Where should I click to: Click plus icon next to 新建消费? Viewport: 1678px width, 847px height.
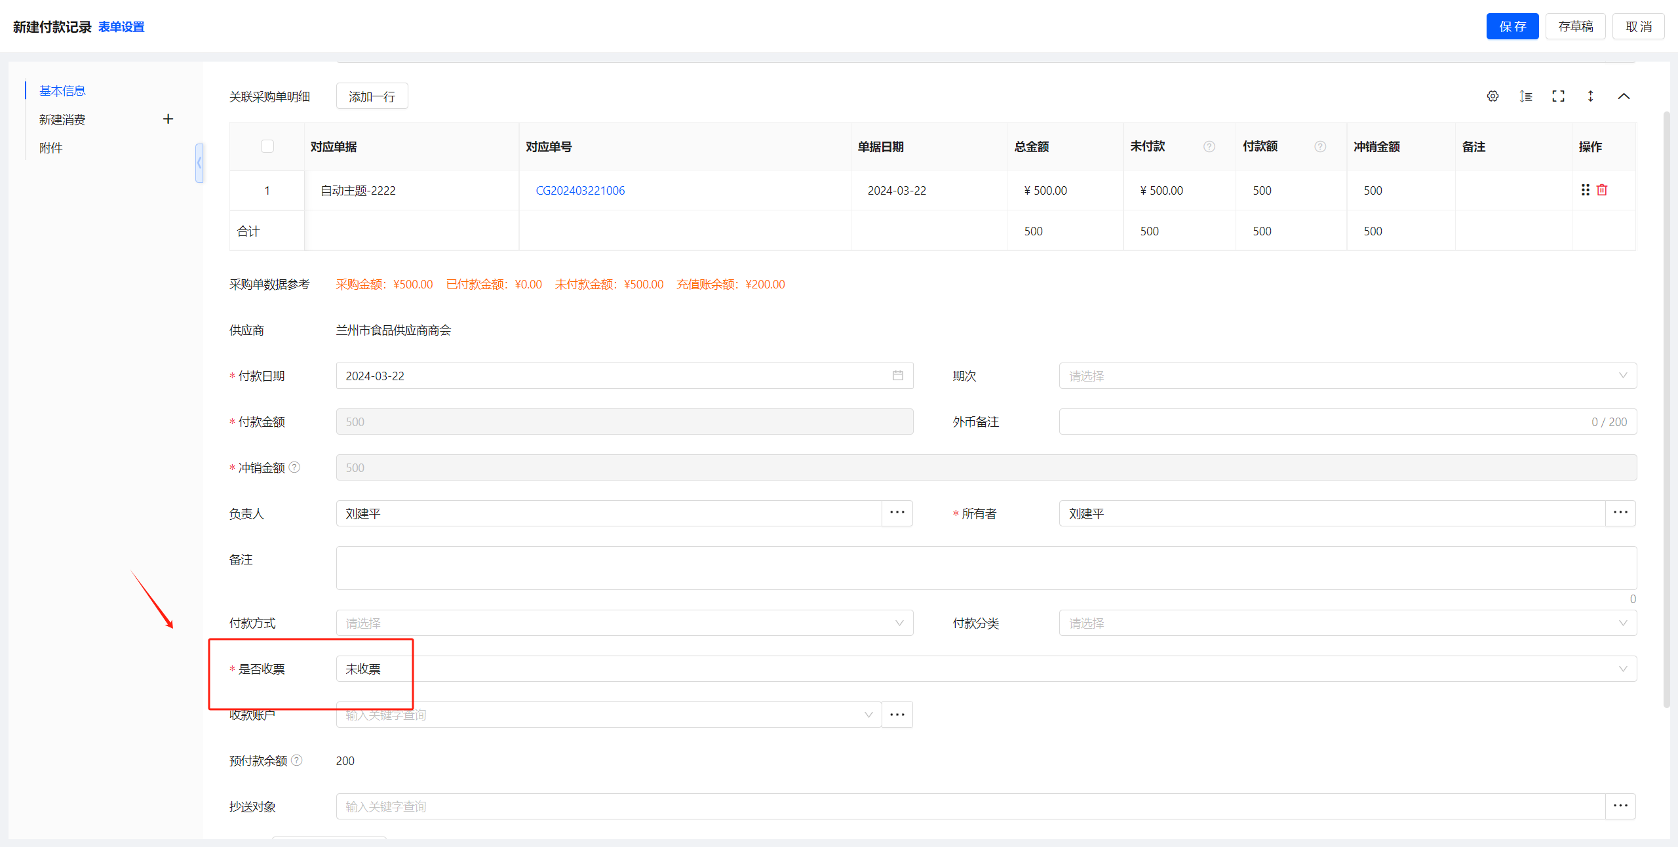point(168,119)
